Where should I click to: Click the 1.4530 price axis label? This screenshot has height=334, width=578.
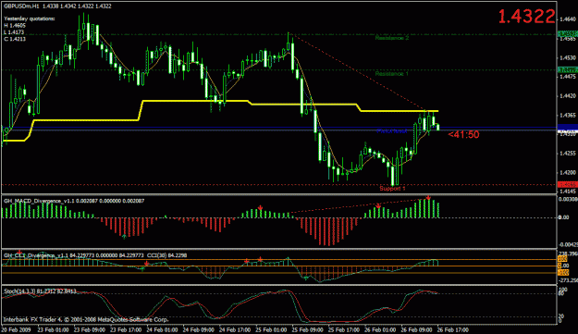(568, 58)
